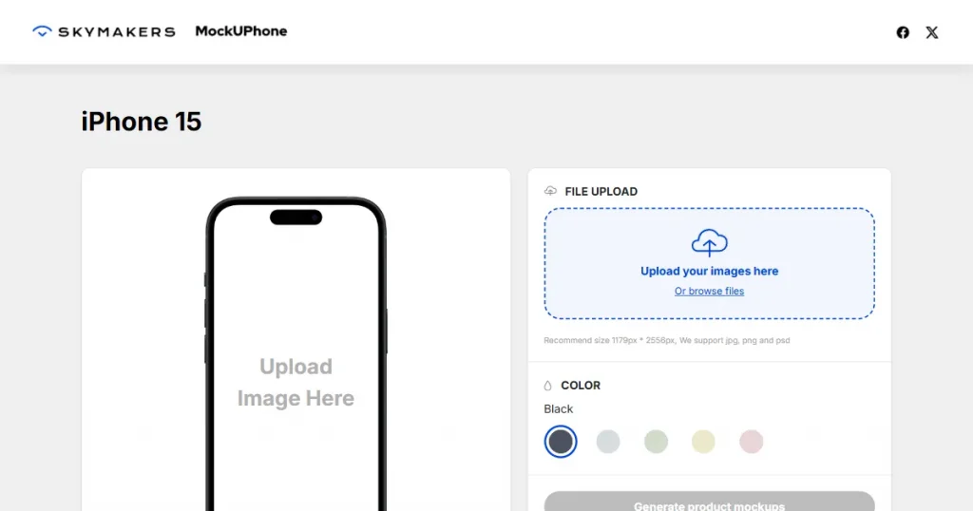Select the Black color swatch
Screen dimensions: 973x511
pyautogui.click(x=561, y=442)
